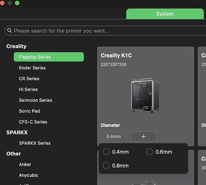Click the search magnifier icon
The height and width of the screenshot is (185, 206).
[10, 30]
